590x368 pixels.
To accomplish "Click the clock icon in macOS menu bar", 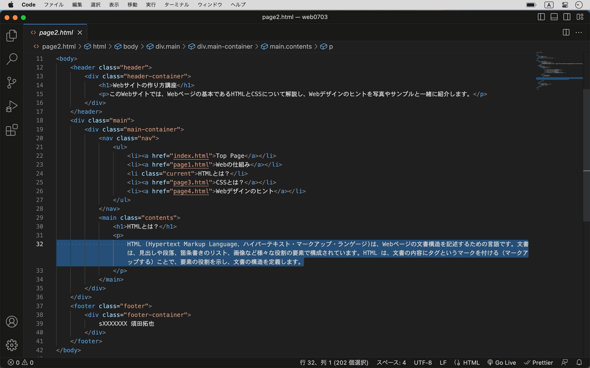I will click(579, 5).
